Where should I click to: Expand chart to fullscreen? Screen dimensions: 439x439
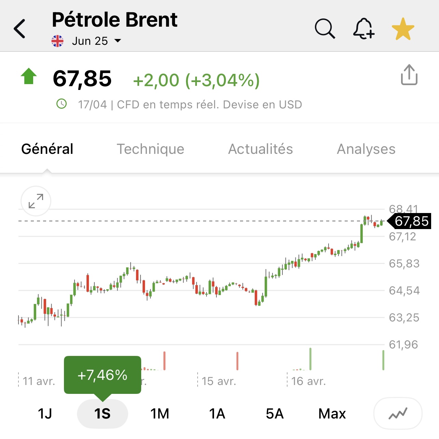[36, 201]
